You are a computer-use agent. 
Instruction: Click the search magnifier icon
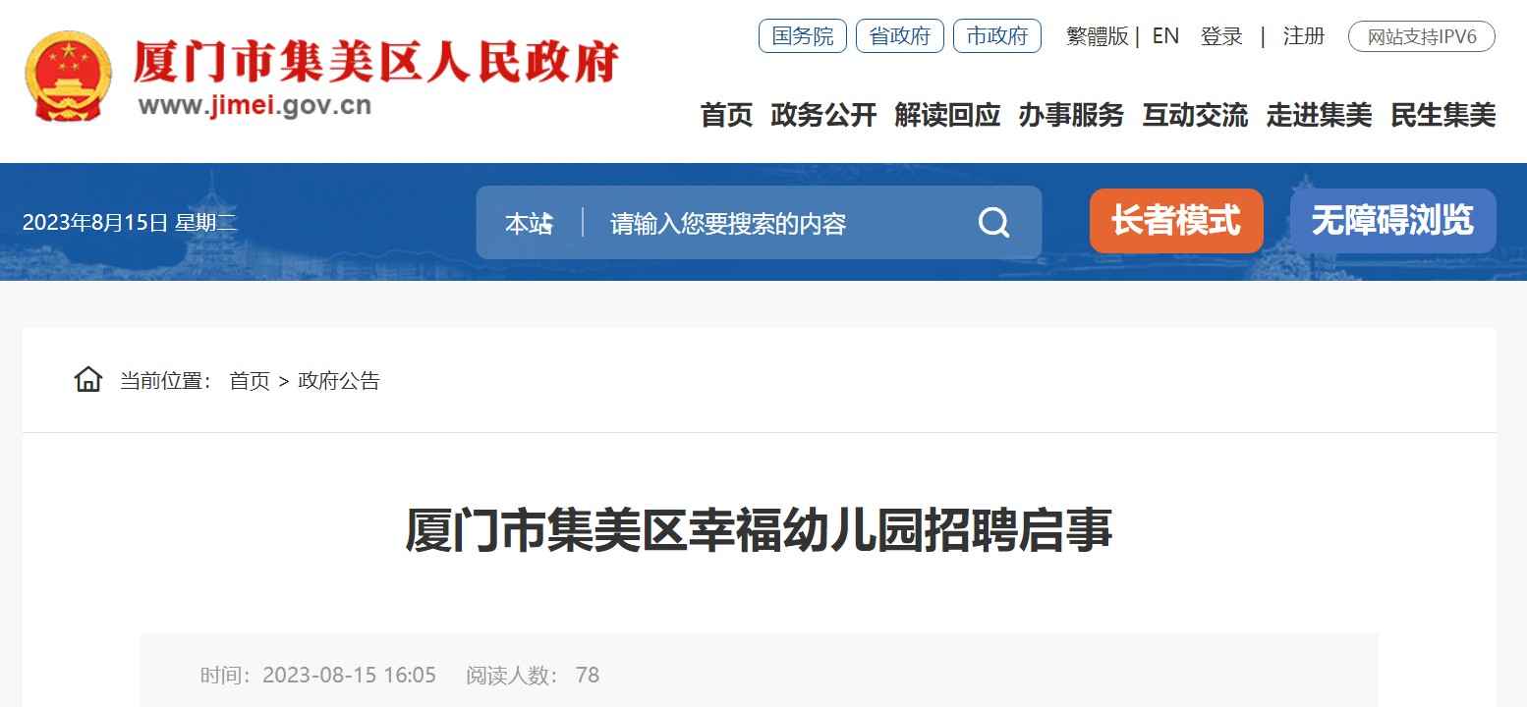[x=993, y=223]
